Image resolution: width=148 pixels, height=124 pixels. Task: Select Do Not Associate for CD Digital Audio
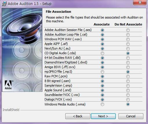point(128,53)
